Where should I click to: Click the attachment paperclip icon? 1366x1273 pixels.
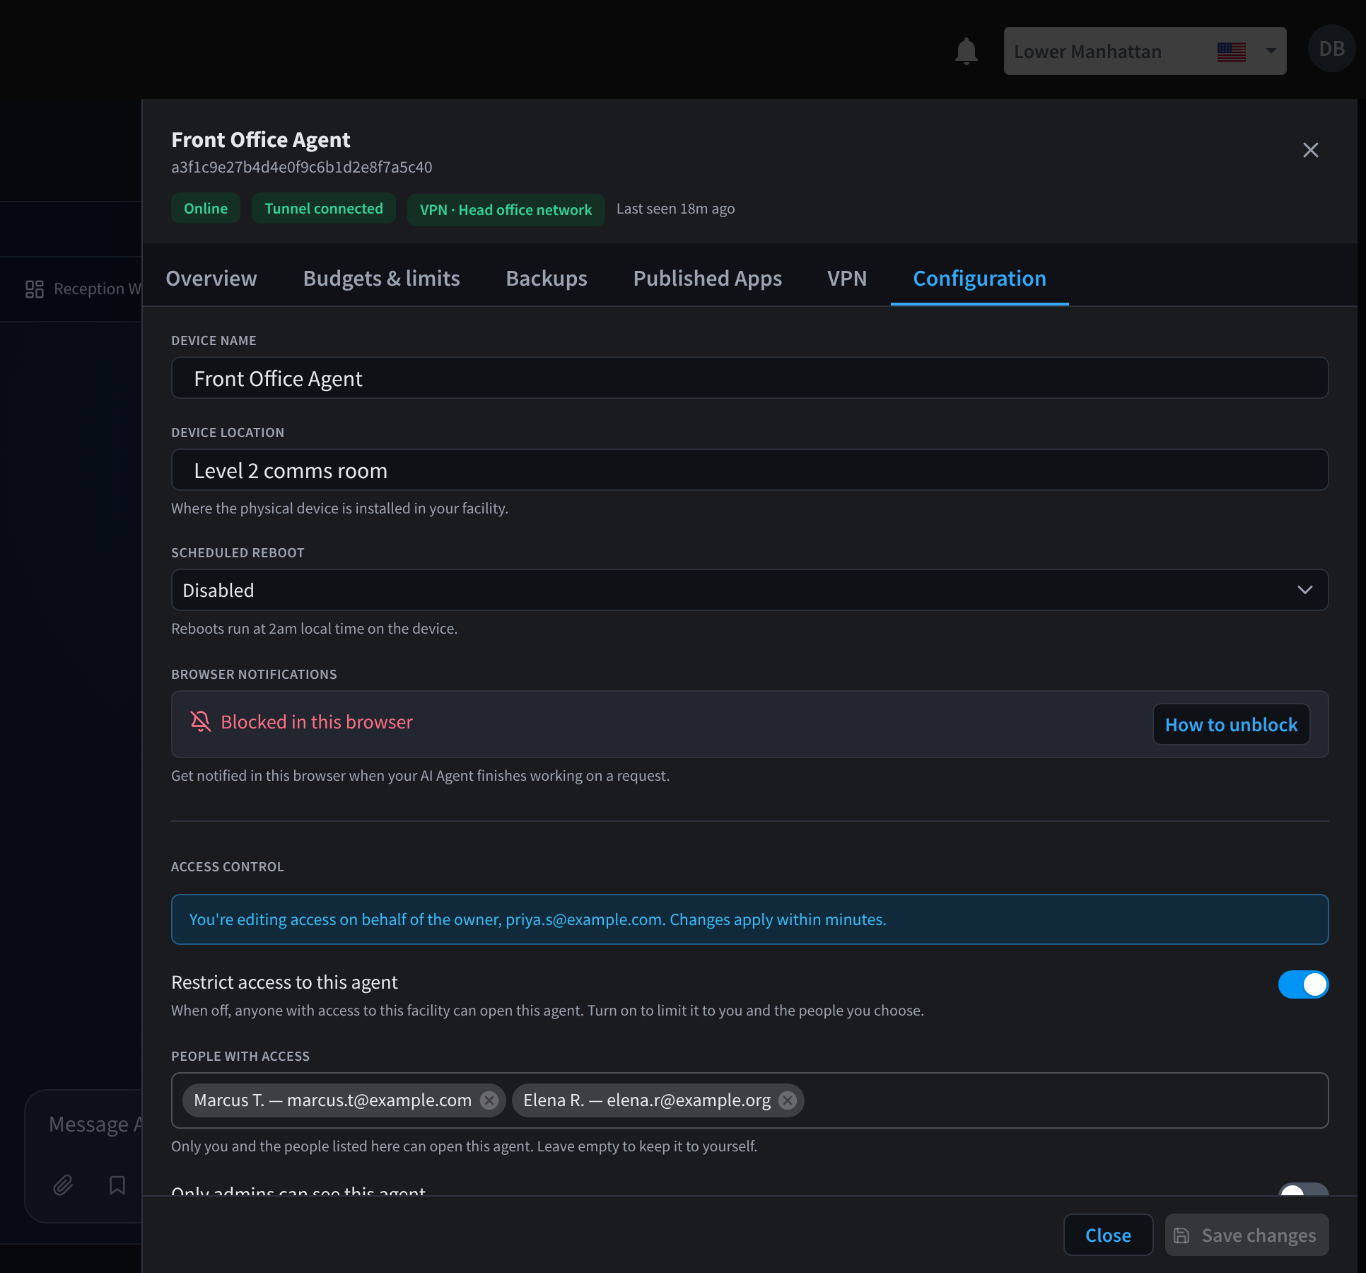(63, 1185)
